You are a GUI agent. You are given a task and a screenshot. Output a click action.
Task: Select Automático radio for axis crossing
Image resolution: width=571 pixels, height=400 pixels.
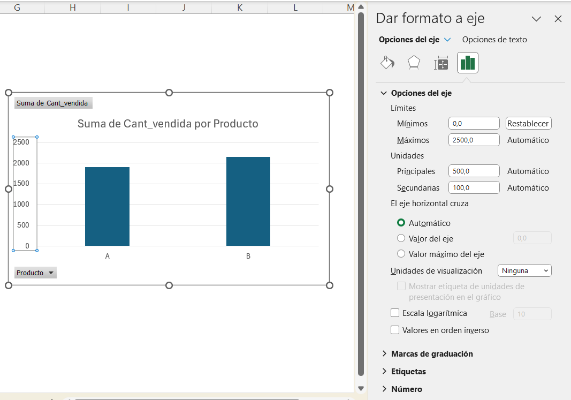coord(401,223)
